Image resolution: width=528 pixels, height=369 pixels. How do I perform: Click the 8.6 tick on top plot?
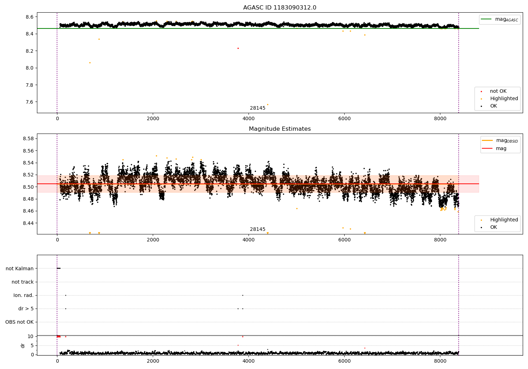(30, 17)
